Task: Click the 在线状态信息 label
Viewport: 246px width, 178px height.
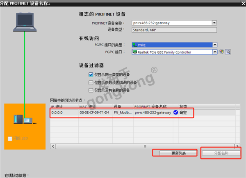Action: [x=17, y=175]
